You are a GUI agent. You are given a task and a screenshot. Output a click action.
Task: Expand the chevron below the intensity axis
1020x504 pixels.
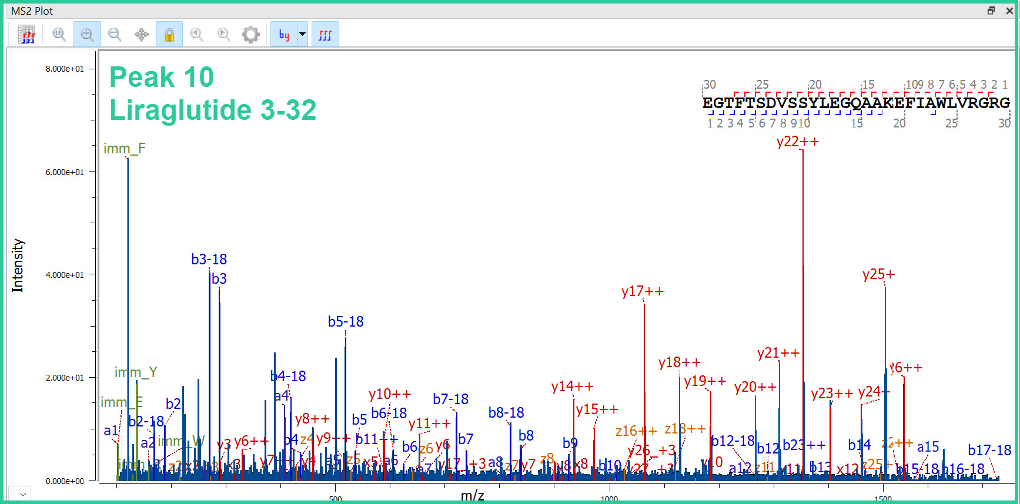22,494
